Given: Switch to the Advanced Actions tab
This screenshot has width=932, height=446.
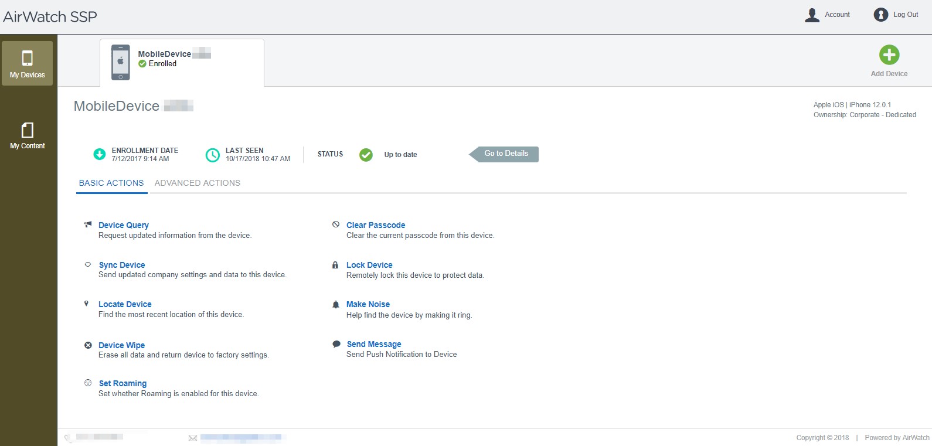Looking at the screenshot, I should pyautogui.click(x=197, y=183).
